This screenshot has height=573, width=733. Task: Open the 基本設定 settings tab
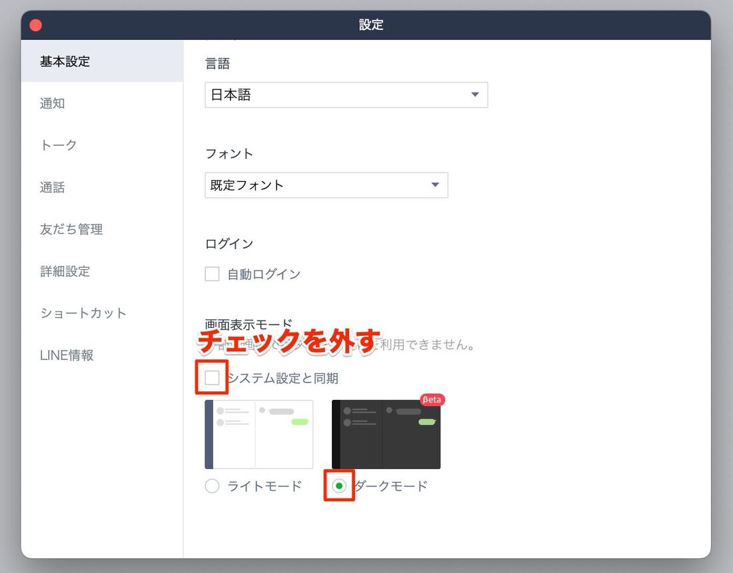point(65,61)
